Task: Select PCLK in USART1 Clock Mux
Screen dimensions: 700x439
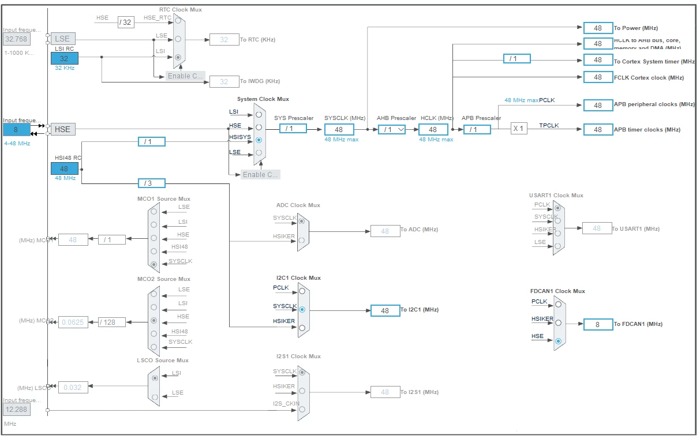Action: 557,208
